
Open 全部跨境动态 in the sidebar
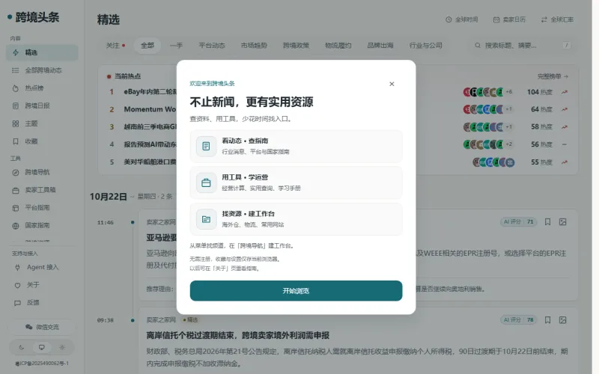click(42, 70)
